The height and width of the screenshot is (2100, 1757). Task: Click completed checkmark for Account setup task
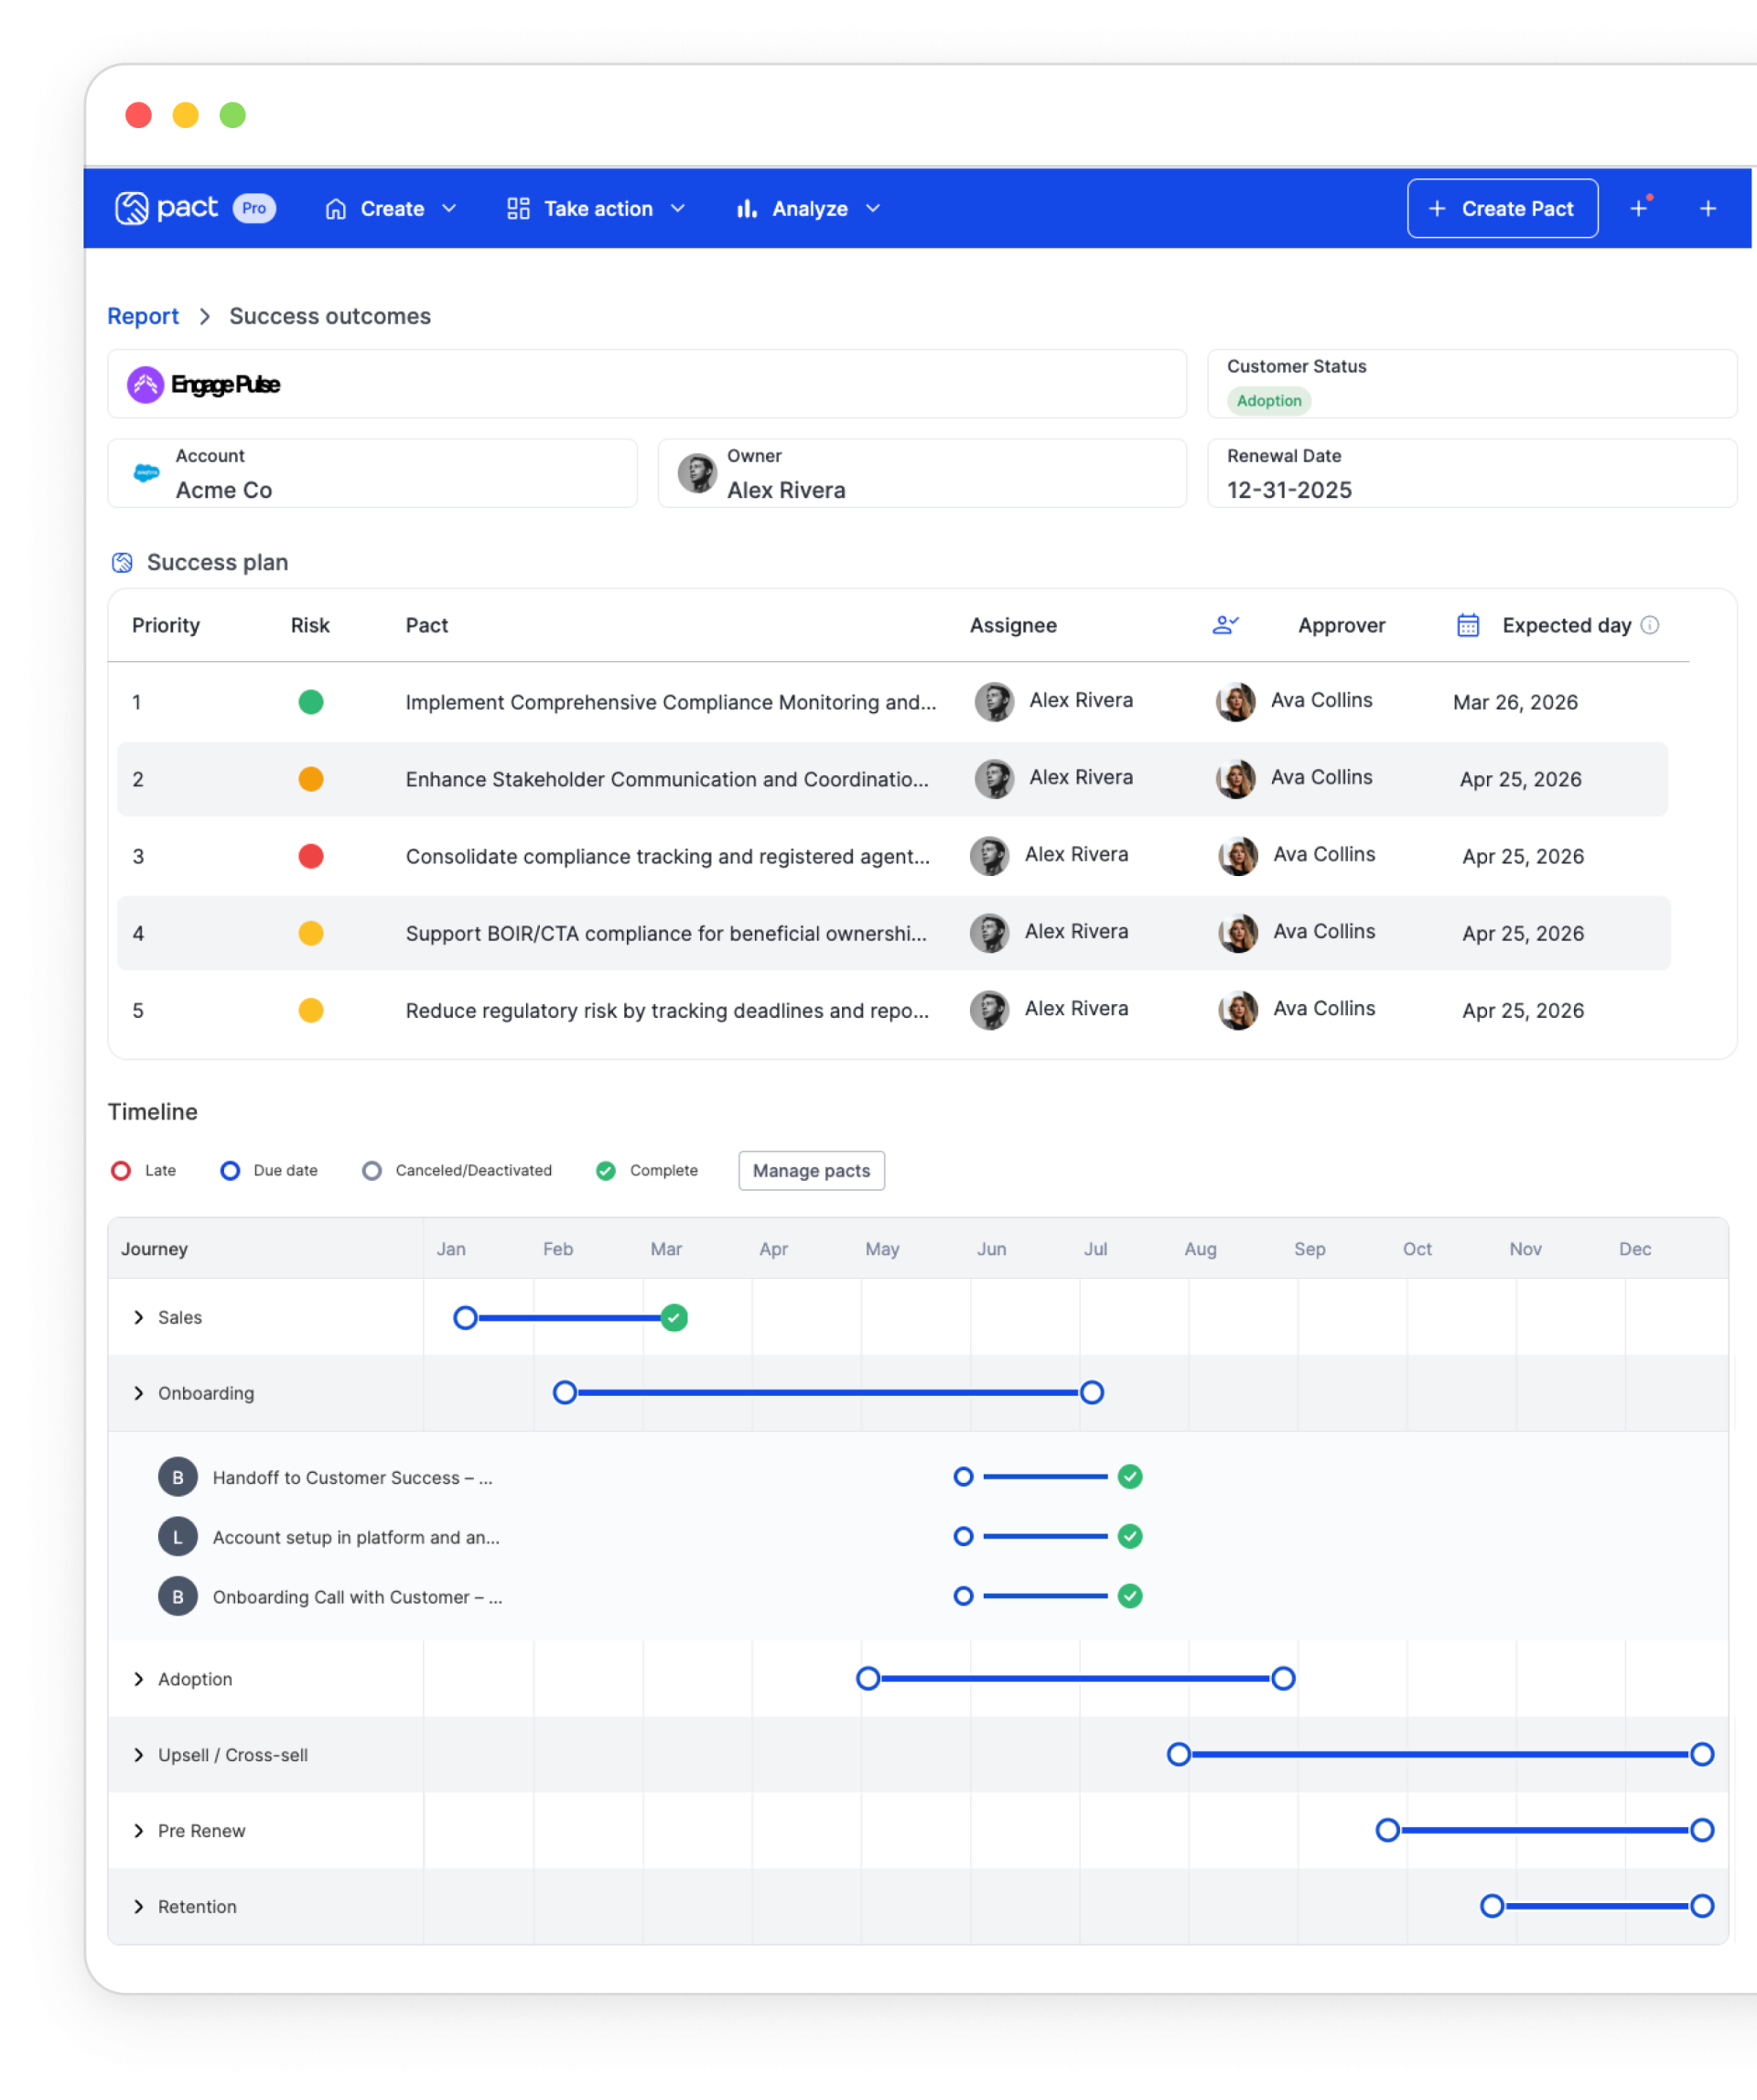tap(1130, 1537)
